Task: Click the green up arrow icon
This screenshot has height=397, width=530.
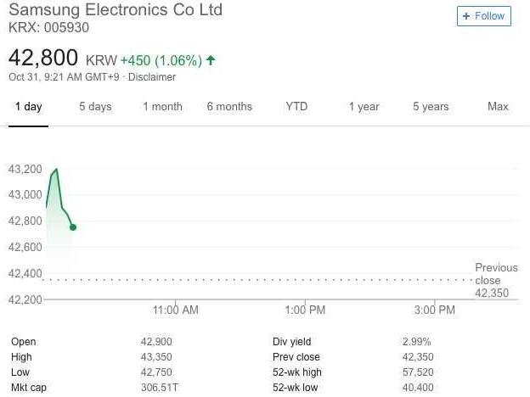Action: 211,60
